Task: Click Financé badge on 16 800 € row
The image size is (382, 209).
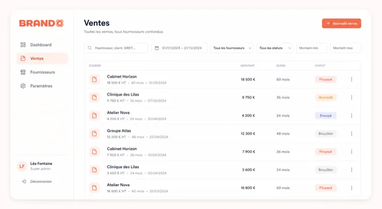Action: click(x=326, y=188)
